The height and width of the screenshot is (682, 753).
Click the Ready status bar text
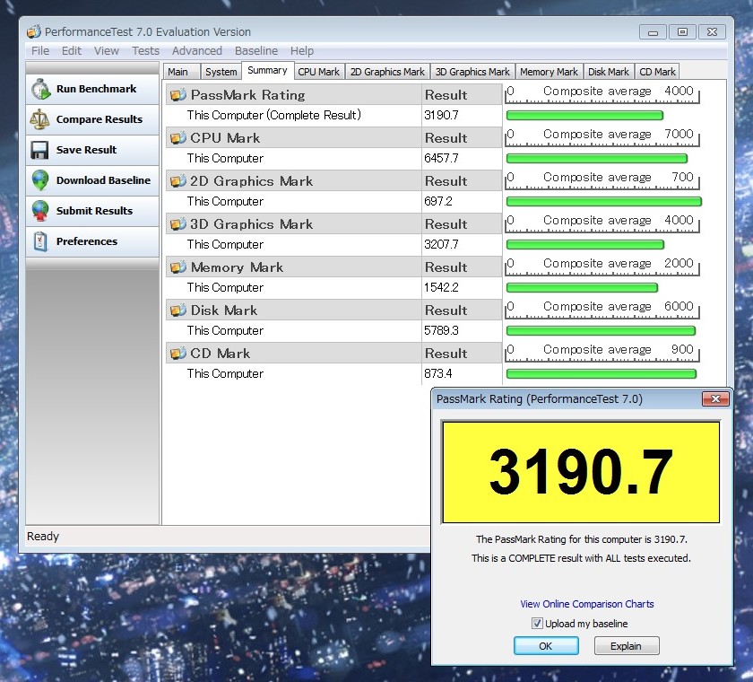(43, 537)
